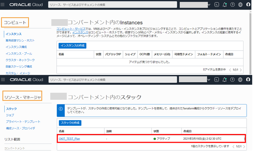
Task: Launch Cloud Shell from the top header
Action: tap(217, 5)
